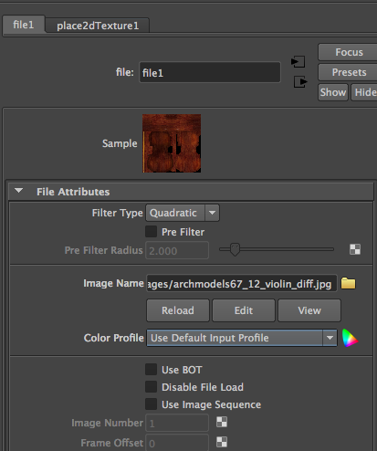Click the Reload button

click(x=178, y=310)
